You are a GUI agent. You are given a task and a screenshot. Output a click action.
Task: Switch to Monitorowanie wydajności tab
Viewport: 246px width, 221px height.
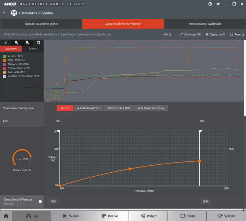205,24
